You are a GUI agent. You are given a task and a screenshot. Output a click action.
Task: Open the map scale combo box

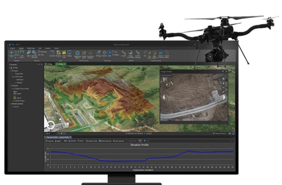[51, 133]
